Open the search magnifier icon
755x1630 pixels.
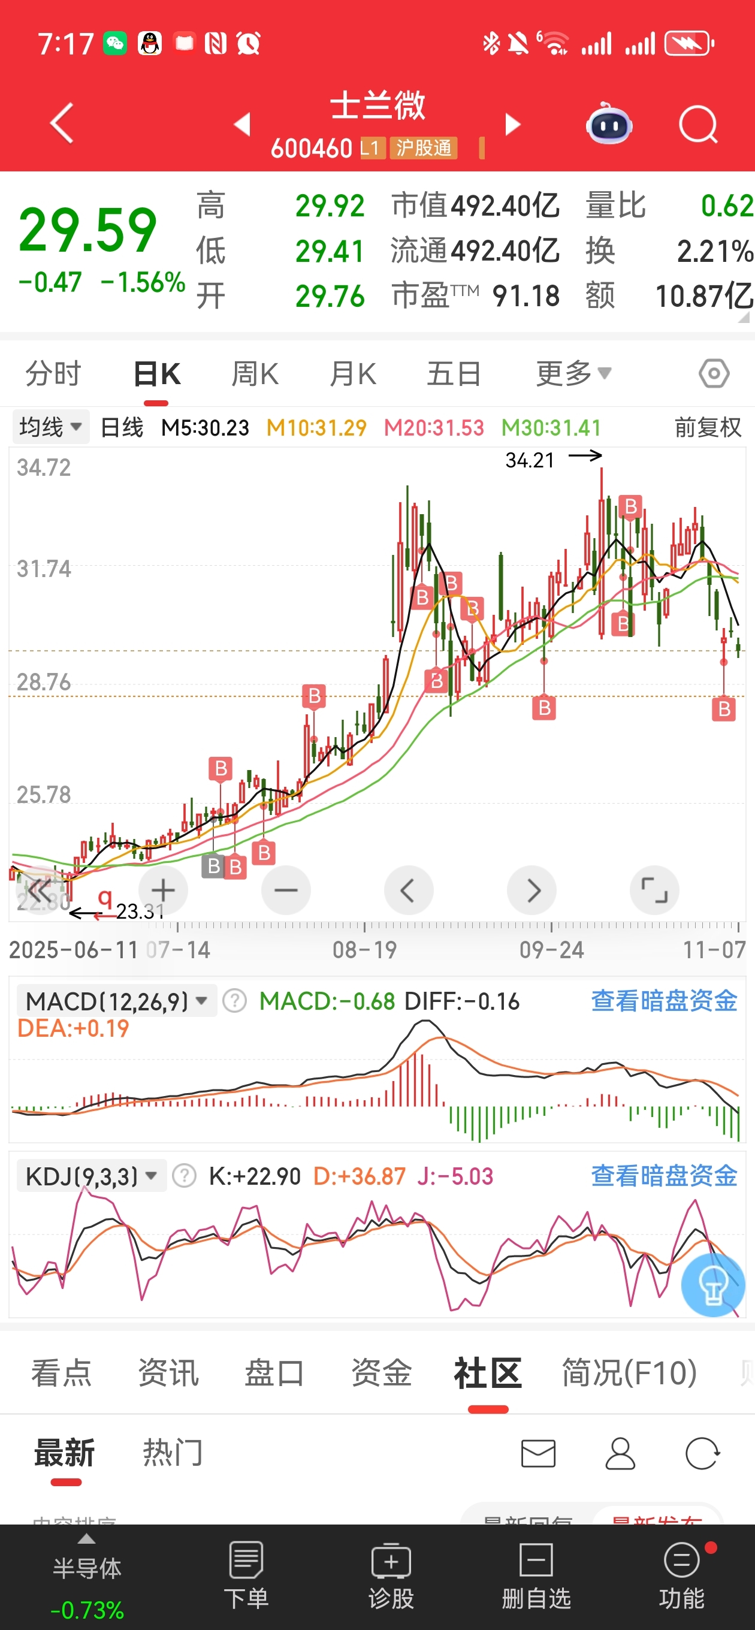[x=698, y=125]
